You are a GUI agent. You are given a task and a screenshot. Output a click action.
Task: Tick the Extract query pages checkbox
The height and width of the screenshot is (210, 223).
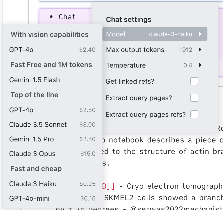pyautogui.click(x=194, y=98)
